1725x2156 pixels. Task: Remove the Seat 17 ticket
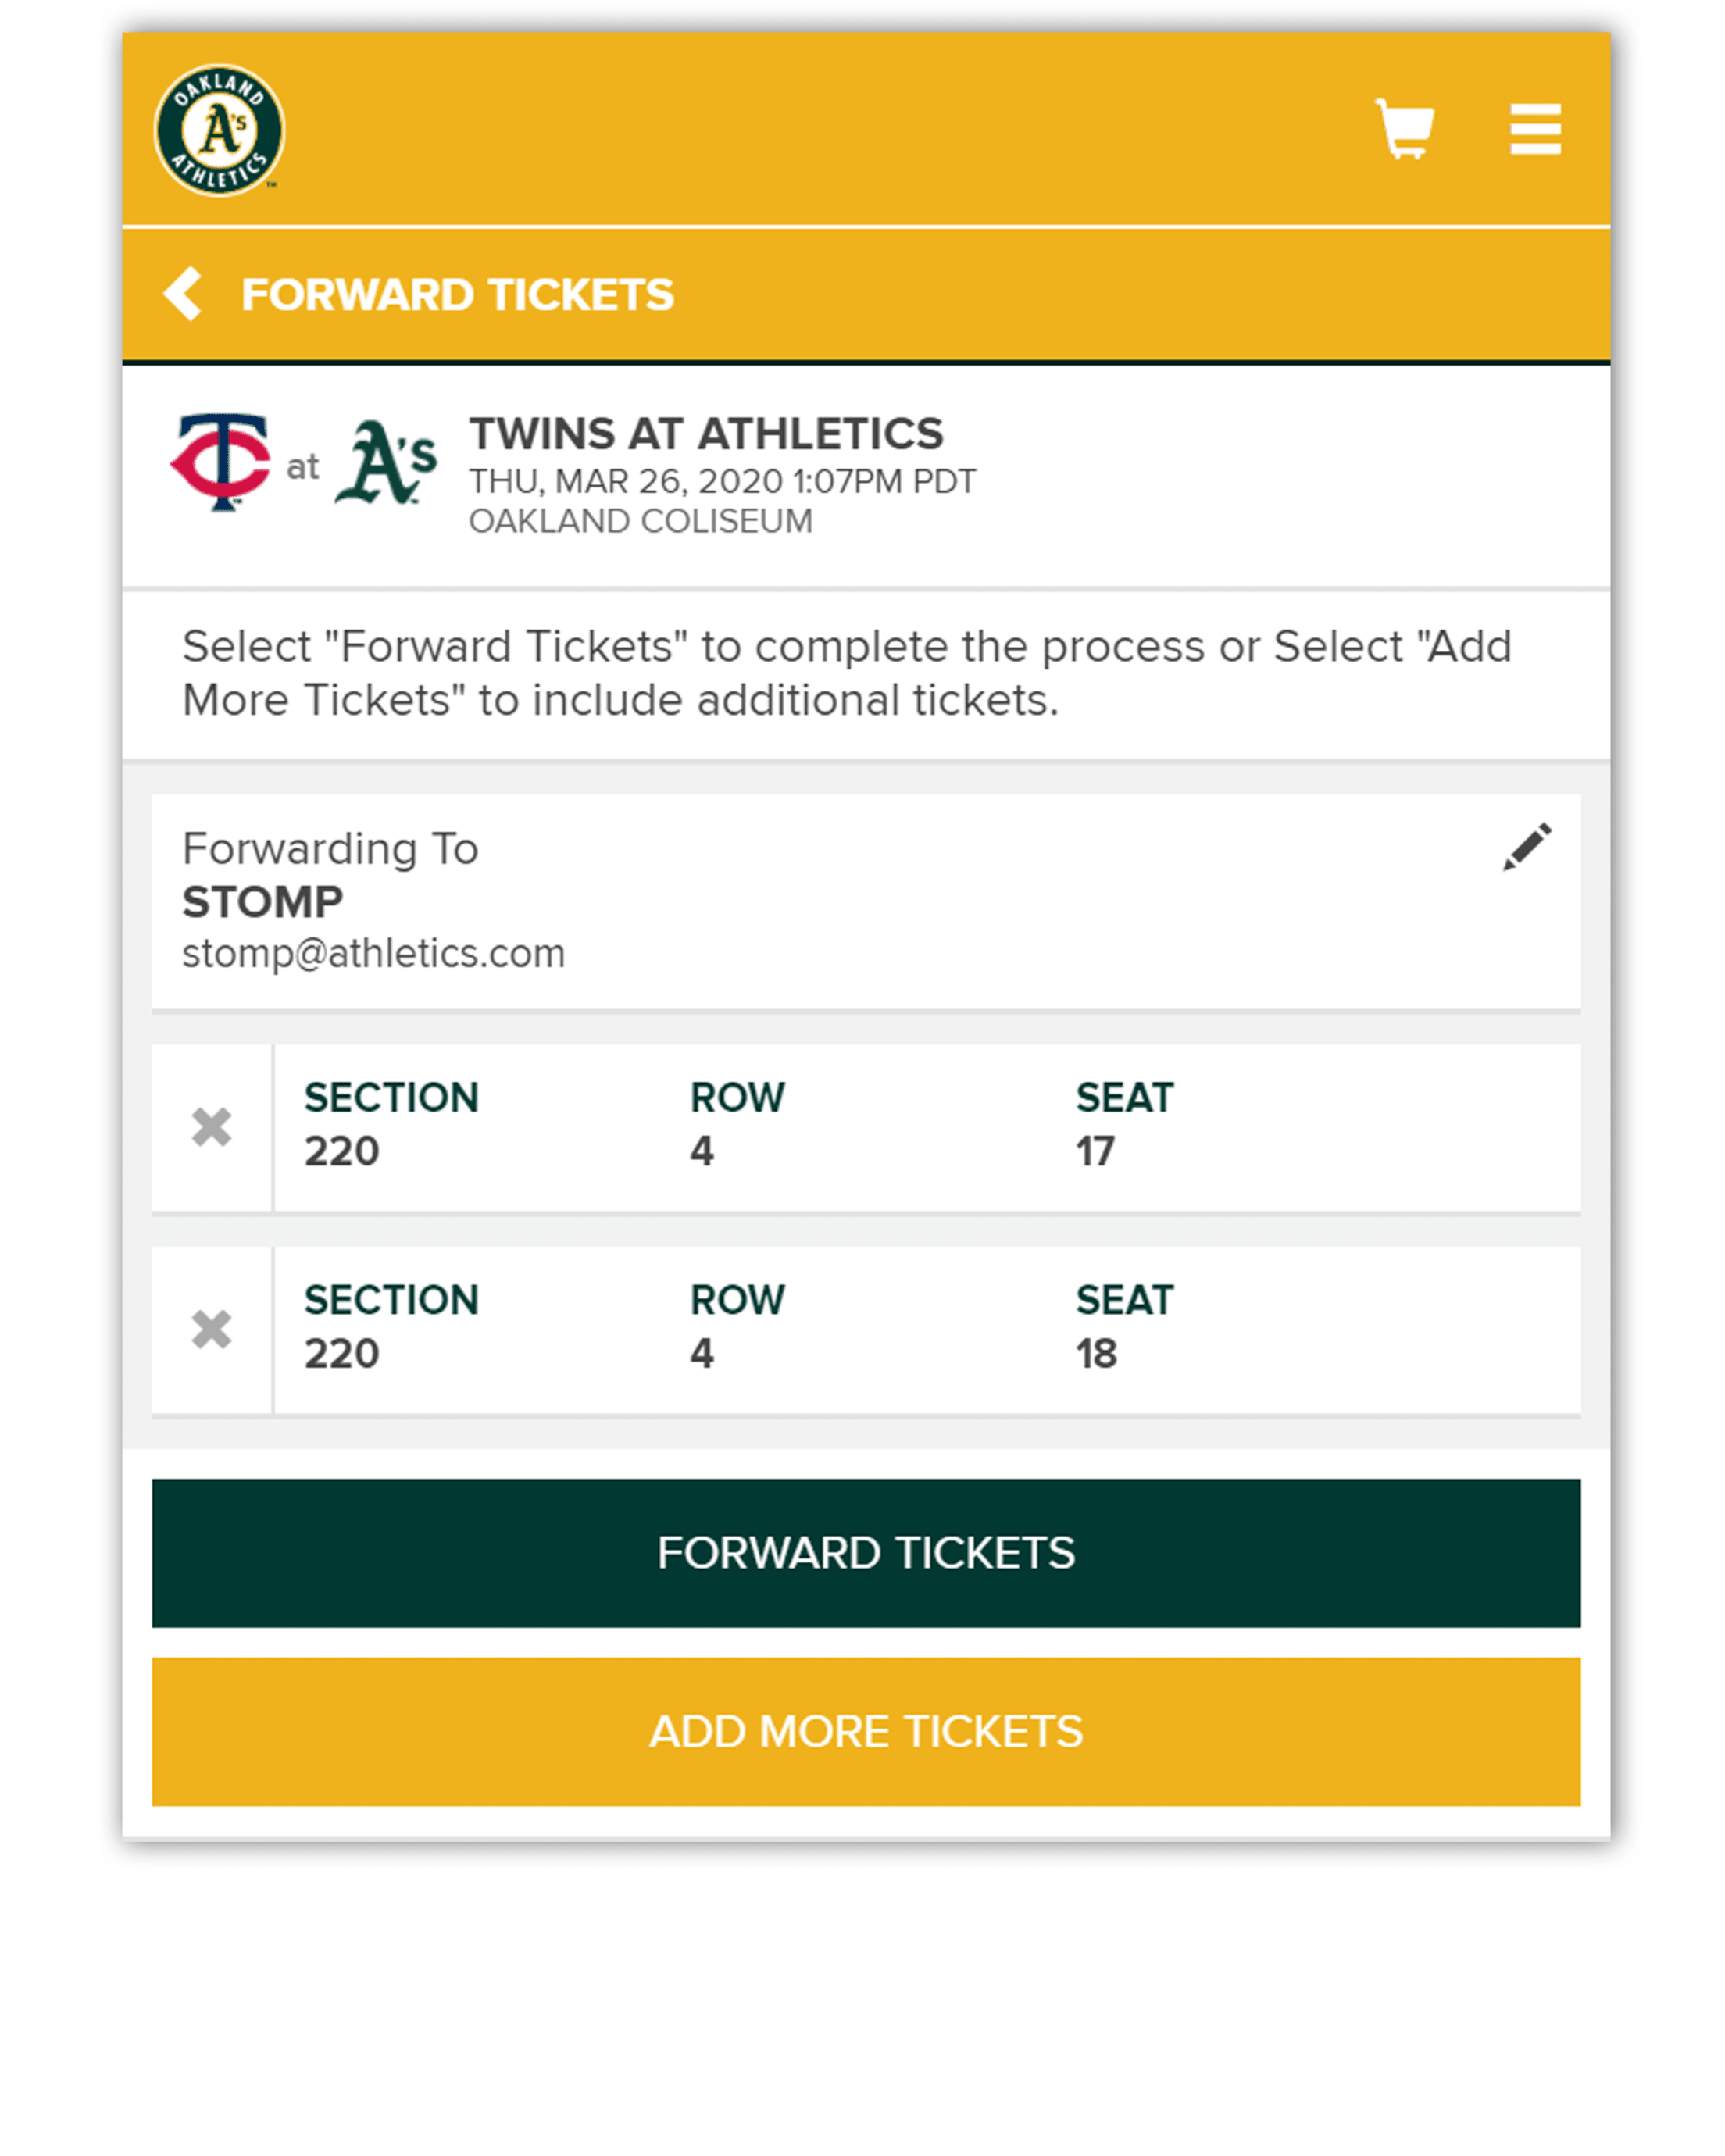[211, 1127]
